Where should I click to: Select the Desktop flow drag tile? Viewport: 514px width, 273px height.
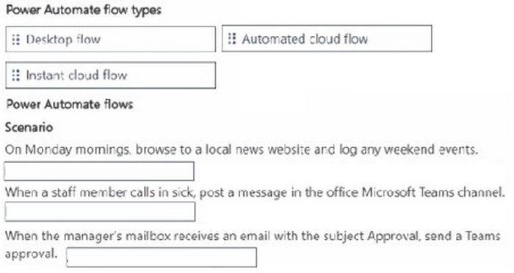(110, 40)
